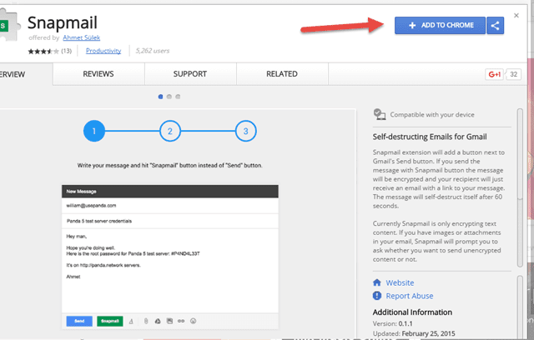Click the green Snapmail button in mockup

110,321
